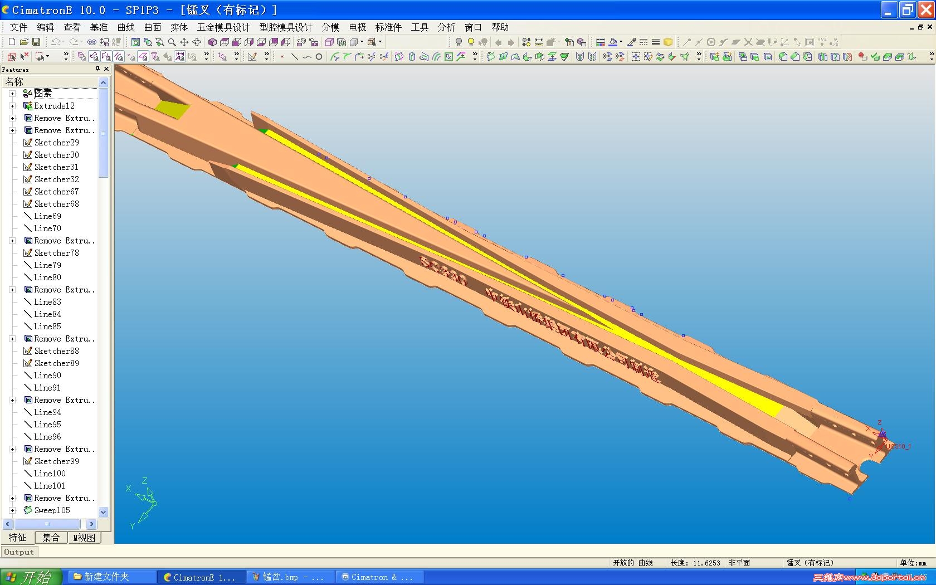Open the measure ruler tool

[539, 42]
